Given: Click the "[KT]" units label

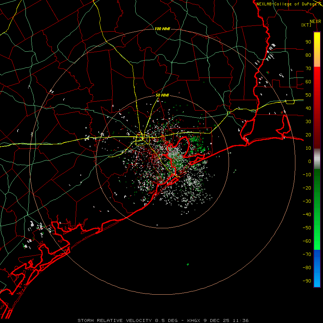Looking at the screenshot, I should click(306, 25).
